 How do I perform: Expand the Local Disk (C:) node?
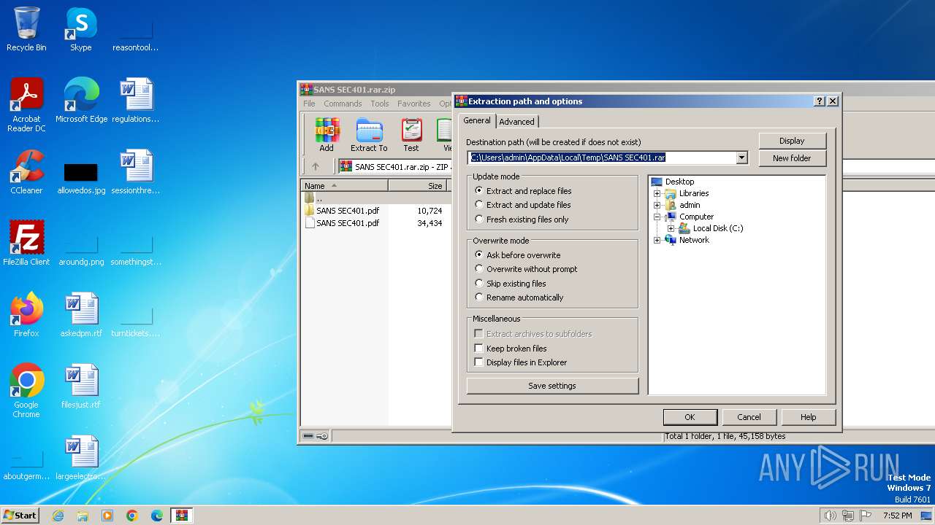pyautogui.click(x=671, y=228)
